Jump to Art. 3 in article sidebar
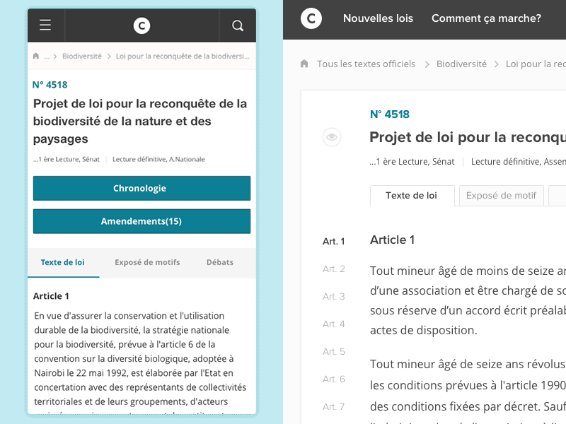This screenshot has height=424, width=566. [x=333, y=296]
